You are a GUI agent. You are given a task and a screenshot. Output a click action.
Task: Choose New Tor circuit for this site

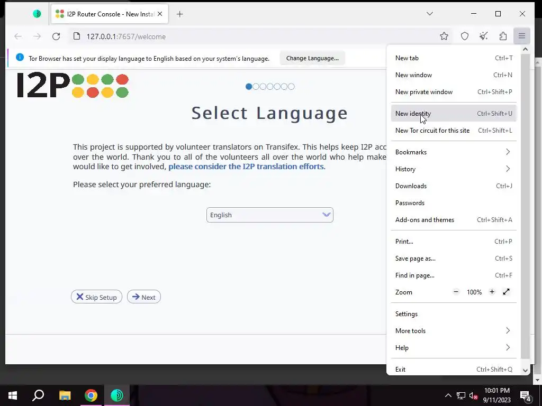pos(454,131)
